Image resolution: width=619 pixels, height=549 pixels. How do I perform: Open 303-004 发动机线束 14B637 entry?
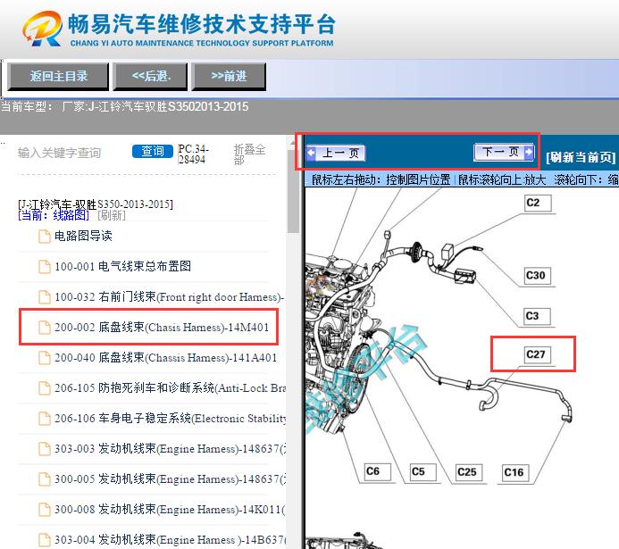[170, 539]
